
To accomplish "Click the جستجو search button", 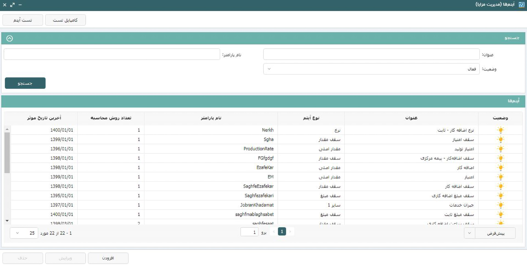I will pyautogui.click(x=25, y=83).
